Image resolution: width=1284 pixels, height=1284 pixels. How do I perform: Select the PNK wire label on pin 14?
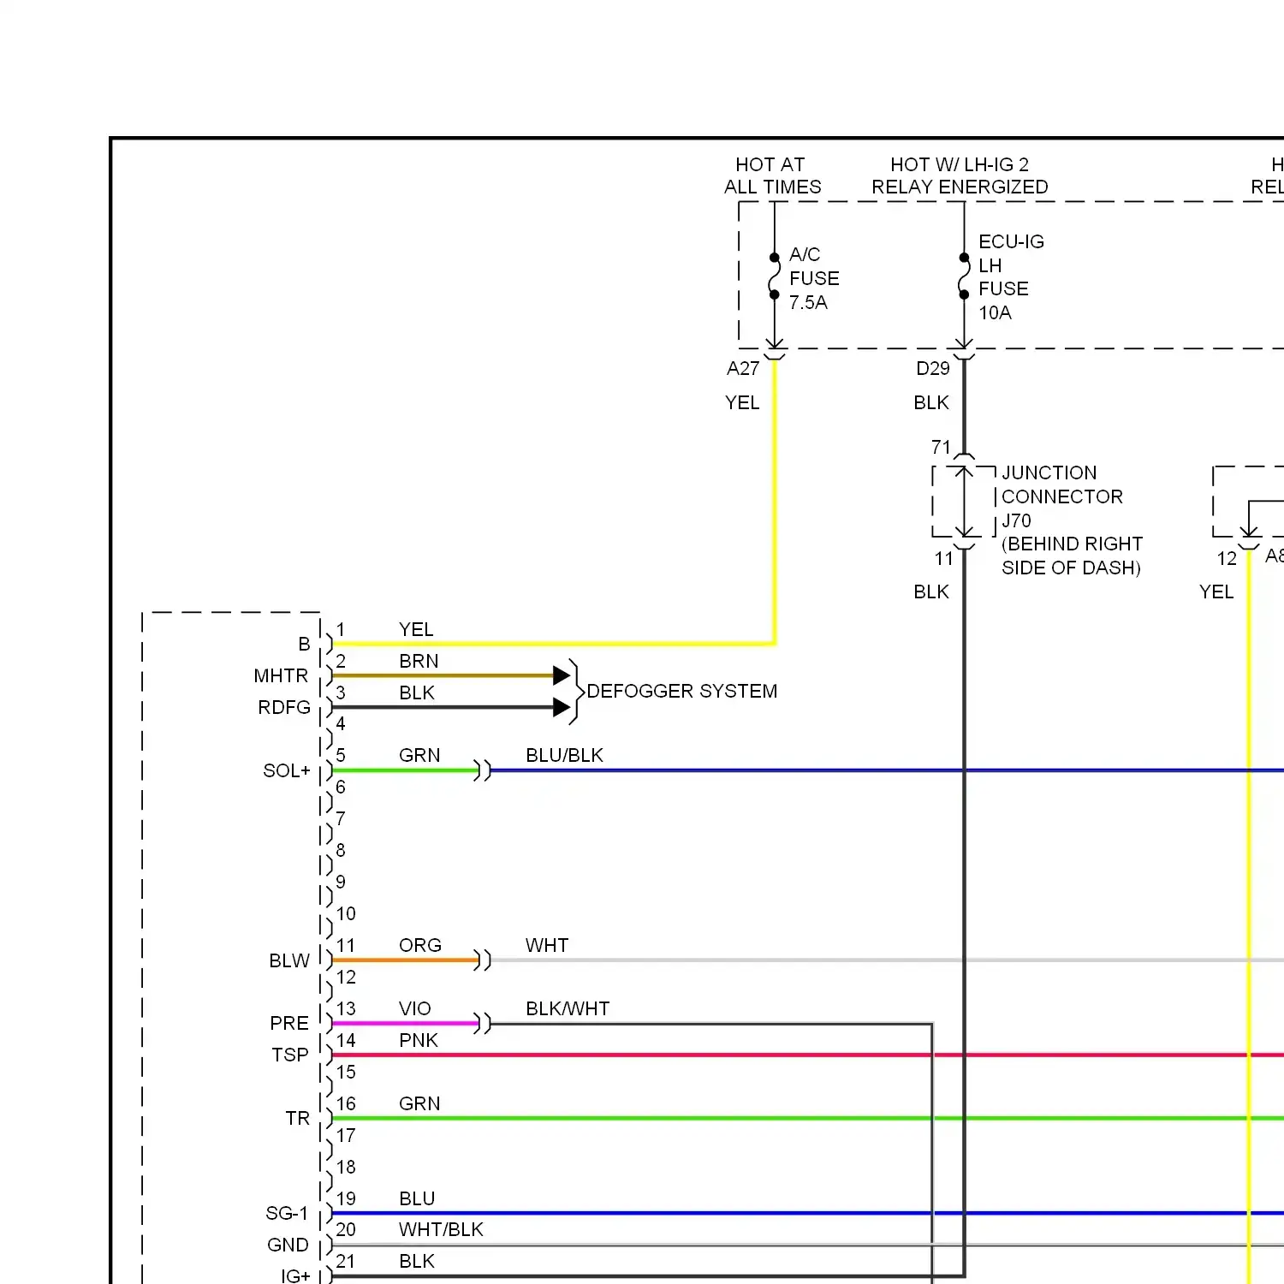(419, 1040)
